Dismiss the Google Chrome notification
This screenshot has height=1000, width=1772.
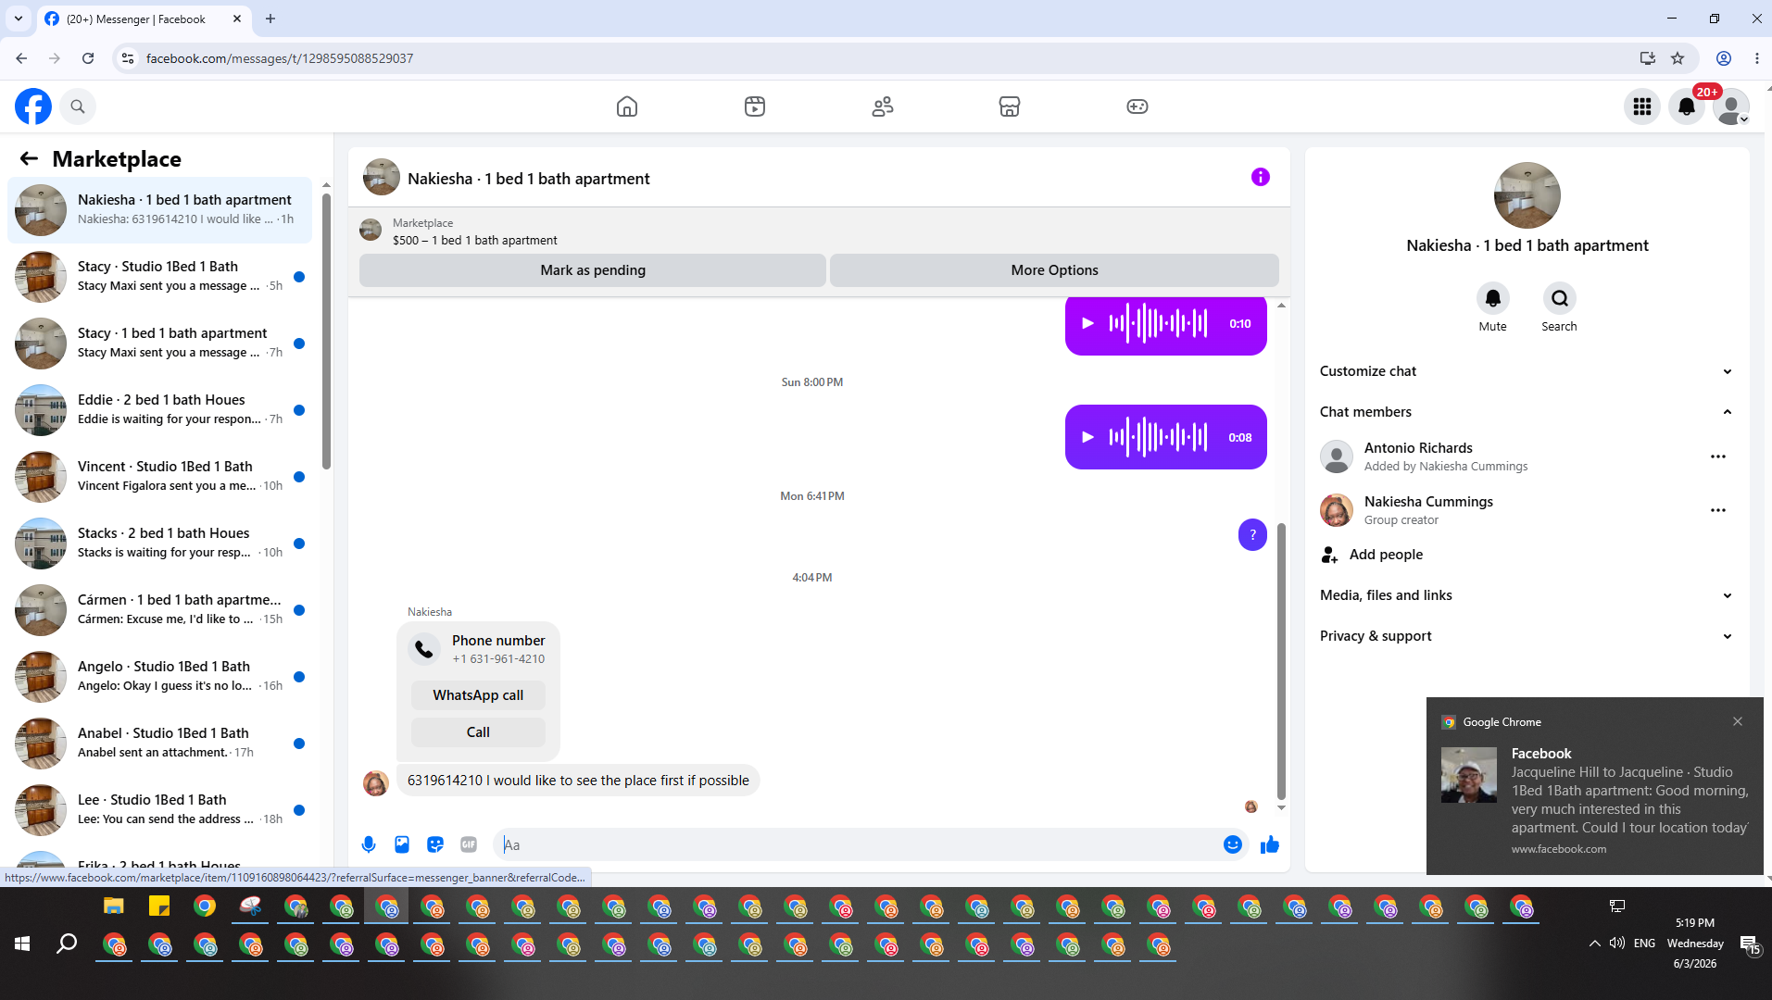coord(1738,721)
